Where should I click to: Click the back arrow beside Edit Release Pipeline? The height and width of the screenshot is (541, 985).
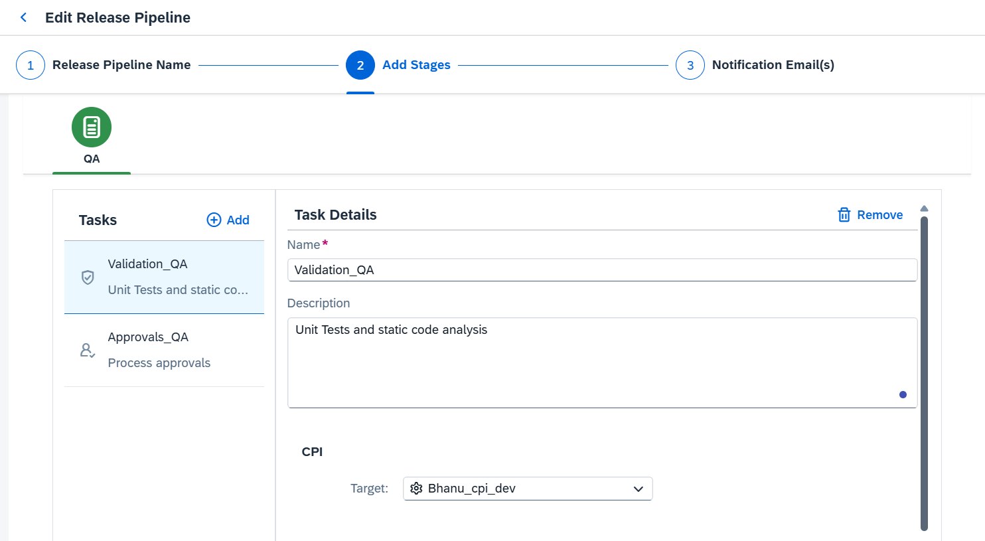[24, 18]
